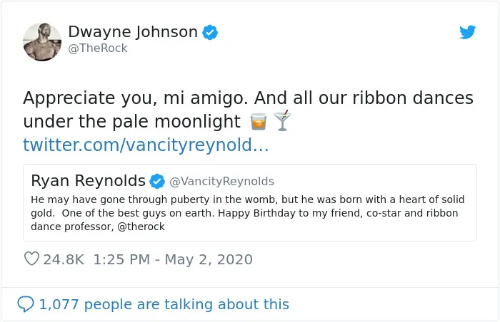Open the quoted tweet's birthday message text
500x322 pixels.
pyautogui.click(x=247, y=213)
